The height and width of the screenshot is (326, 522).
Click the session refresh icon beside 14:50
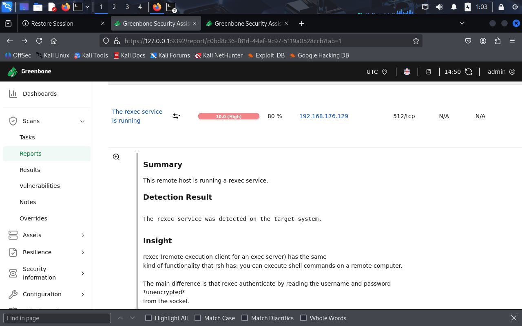click(x=469, y=71)
